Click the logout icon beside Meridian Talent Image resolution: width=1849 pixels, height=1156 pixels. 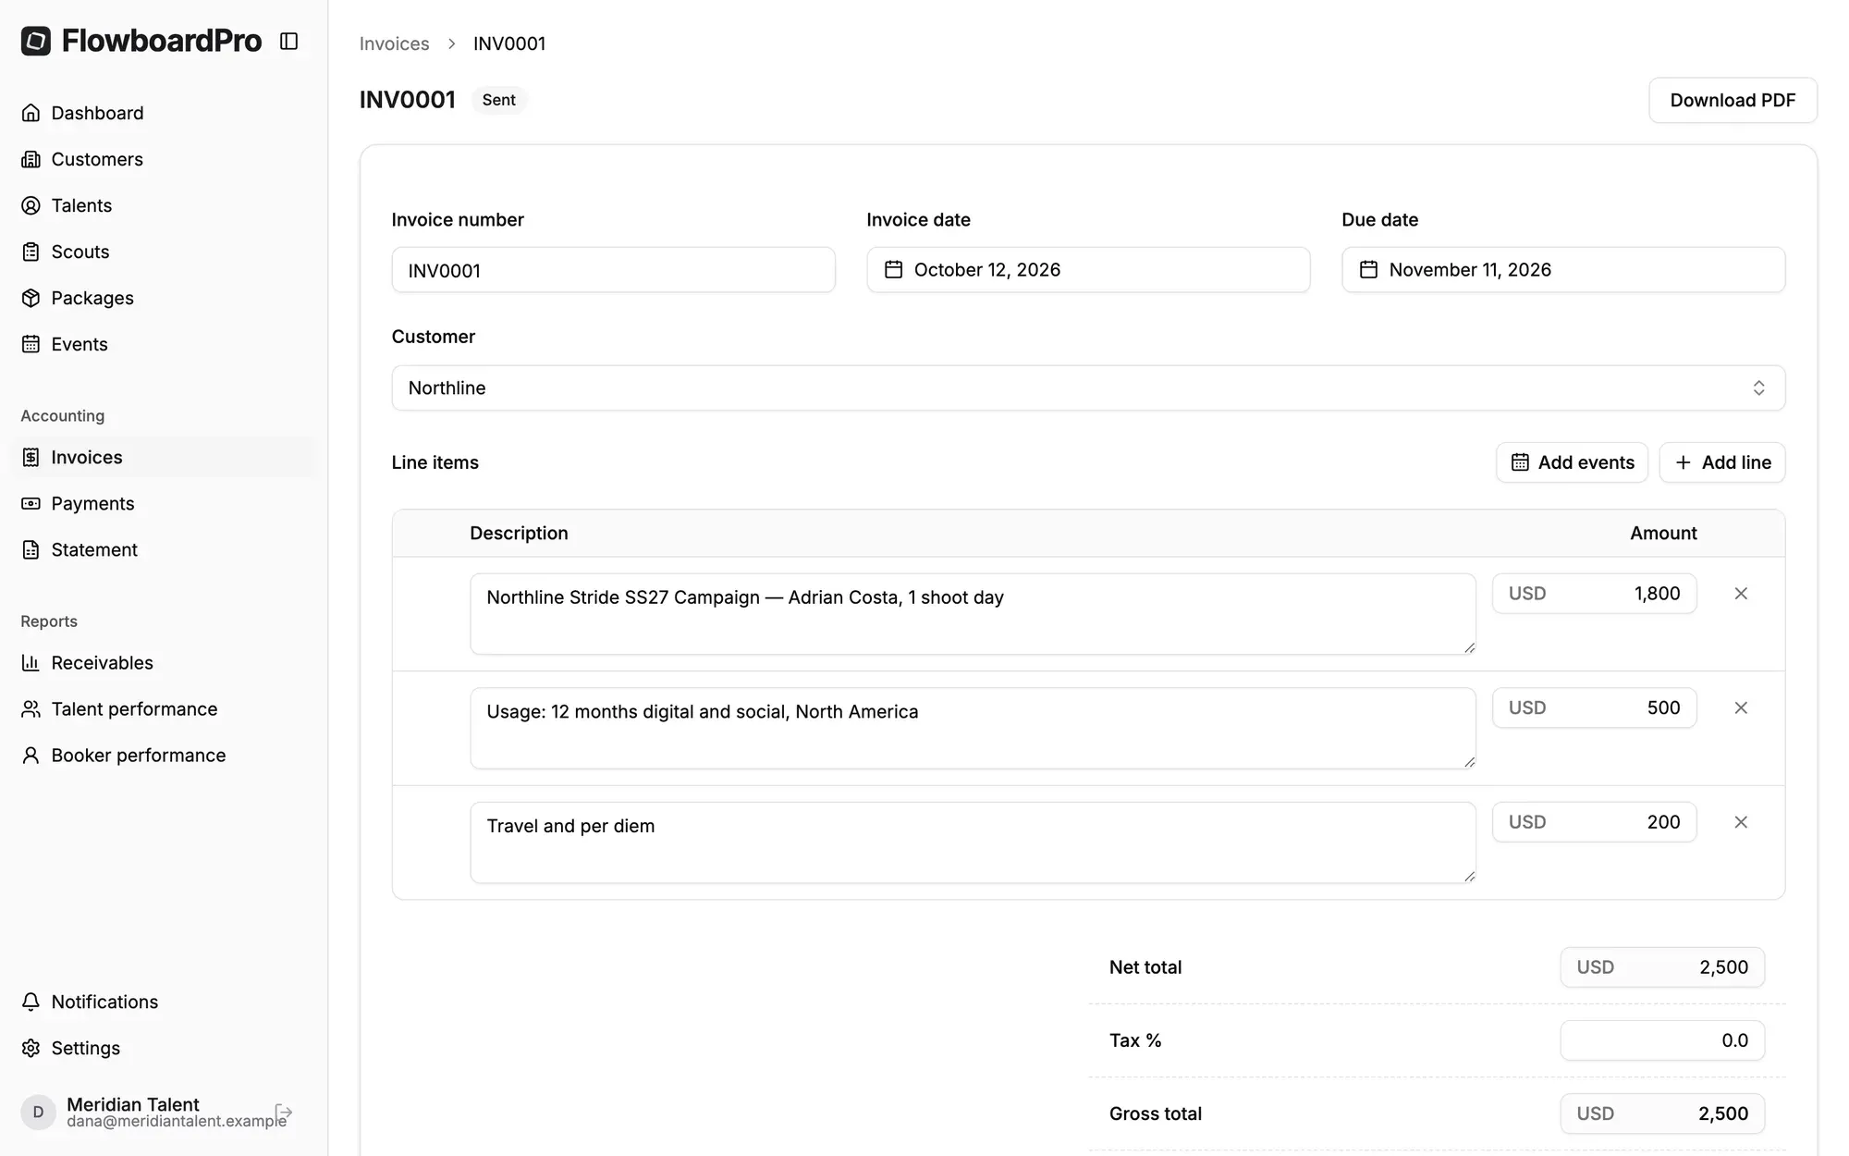(x=284, y=1112)
